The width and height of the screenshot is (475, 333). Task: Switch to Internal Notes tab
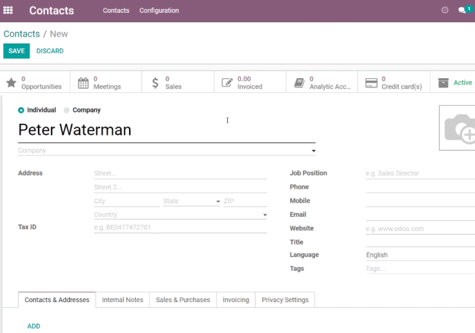pyautogui.click(x=123, y=300)
